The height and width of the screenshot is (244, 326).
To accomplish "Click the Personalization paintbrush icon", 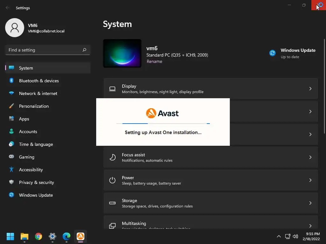I will [11, 106].
